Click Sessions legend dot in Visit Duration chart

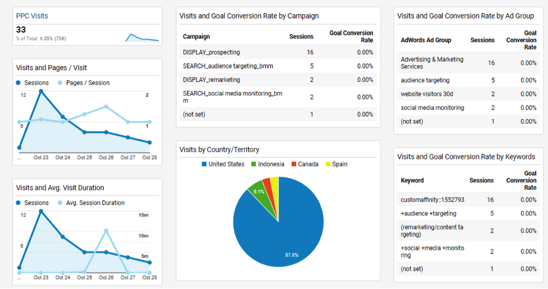(18, 203)
